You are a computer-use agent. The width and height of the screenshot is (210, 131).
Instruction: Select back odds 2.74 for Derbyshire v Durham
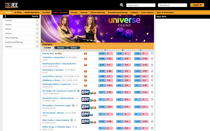102,71
